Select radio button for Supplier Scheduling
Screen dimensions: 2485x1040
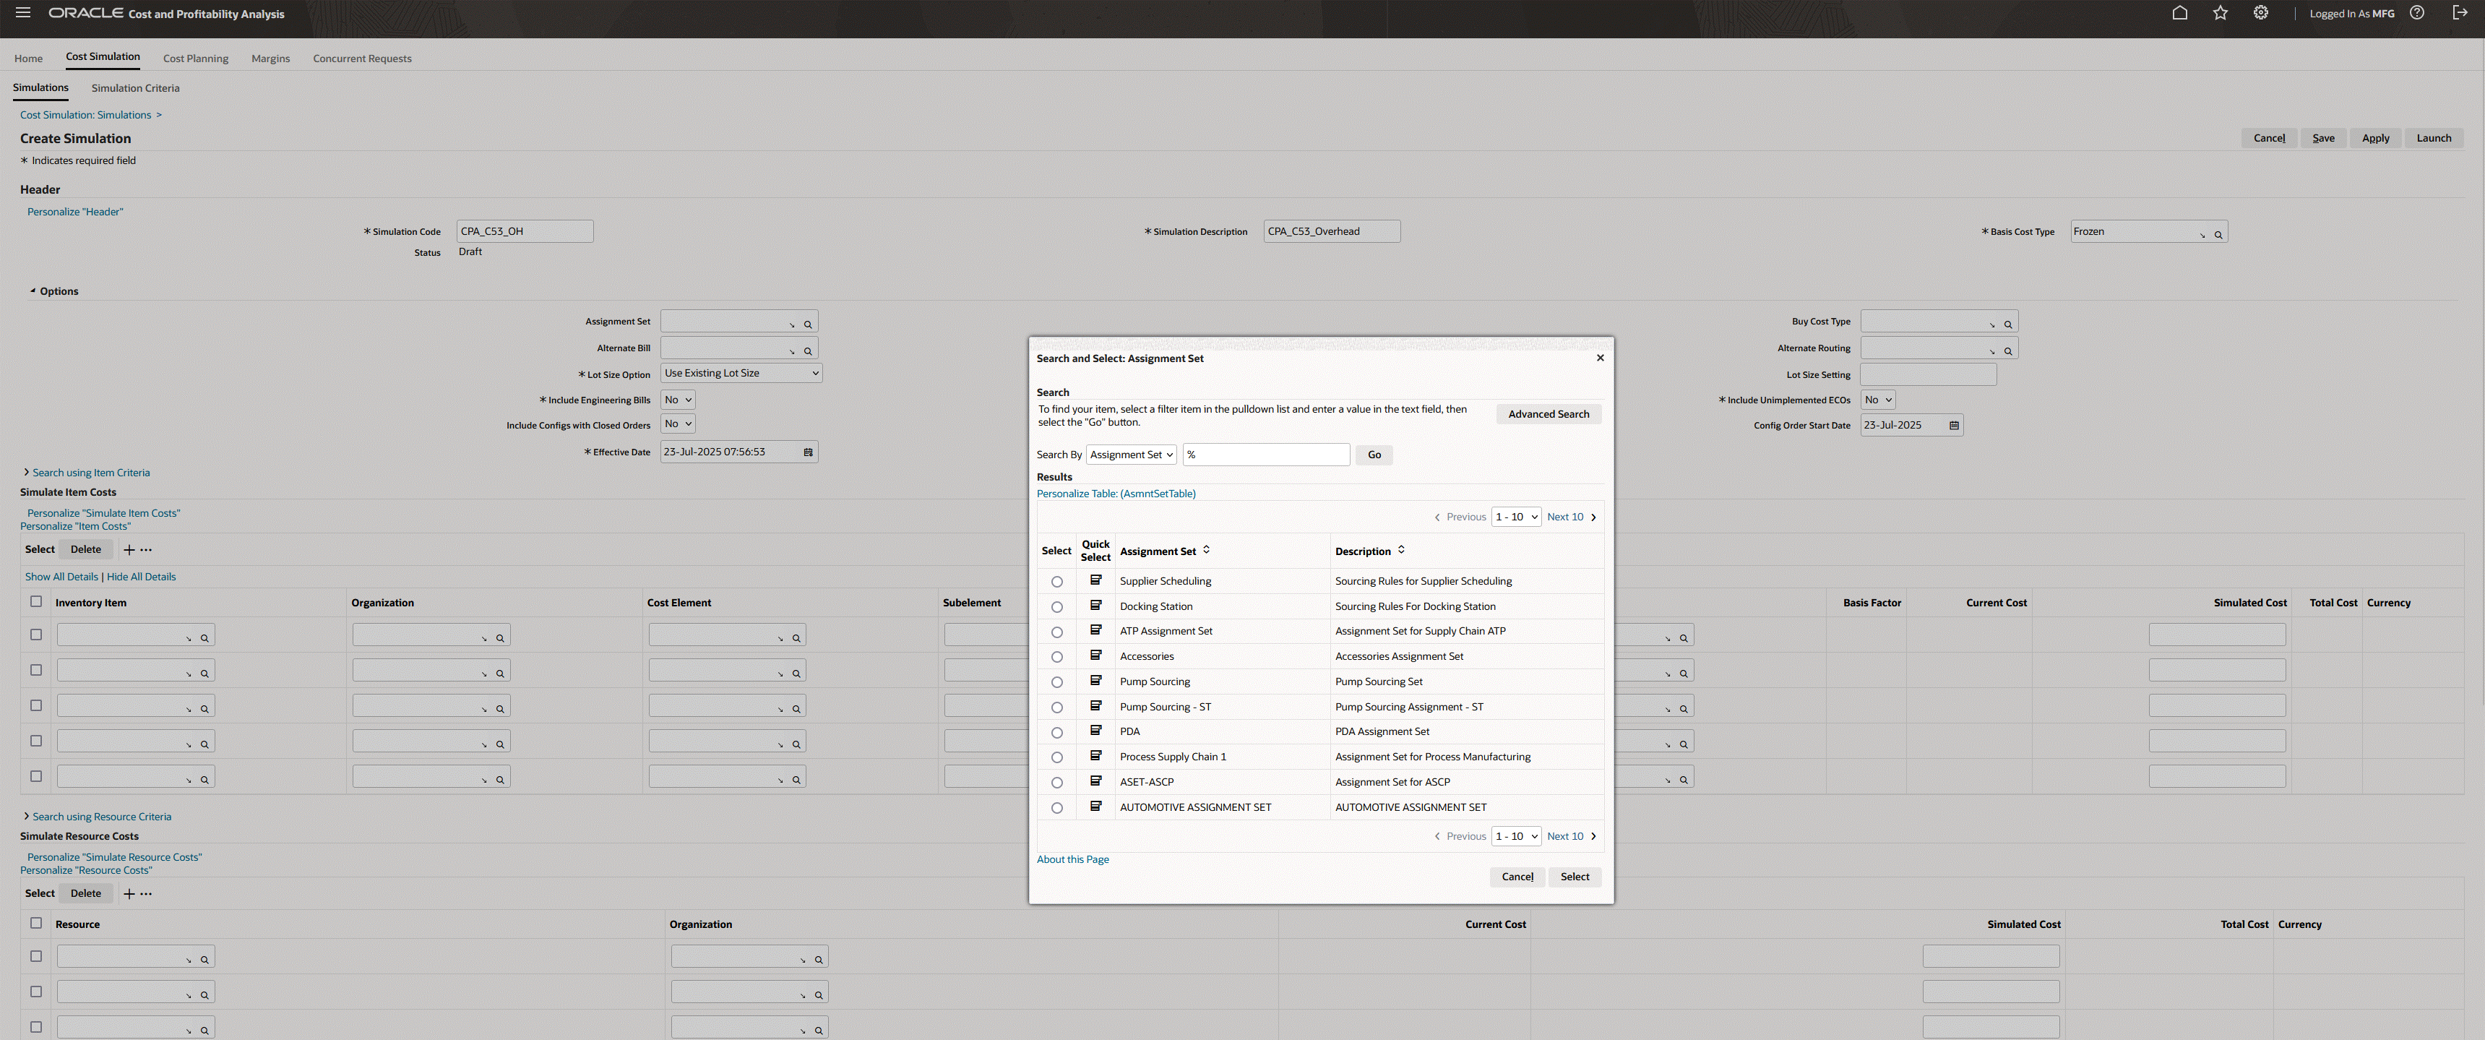[x=1056, y=582]
